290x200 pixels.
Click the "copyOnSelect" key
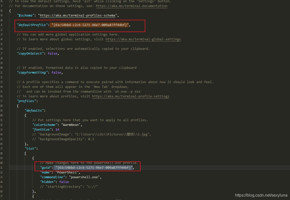click(x=30, y=54)
